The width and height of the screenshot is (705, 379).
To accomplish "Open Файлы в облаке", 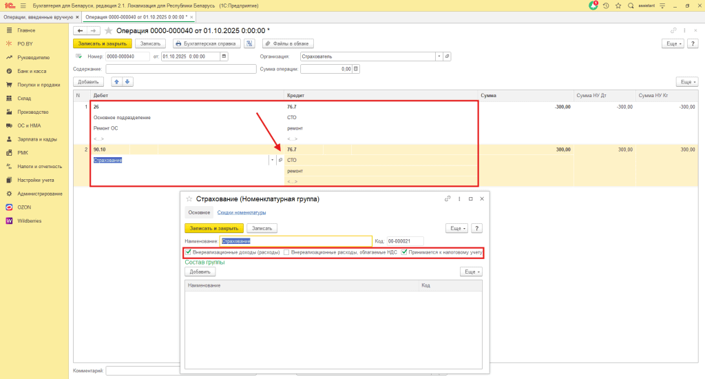I will 288,43.
